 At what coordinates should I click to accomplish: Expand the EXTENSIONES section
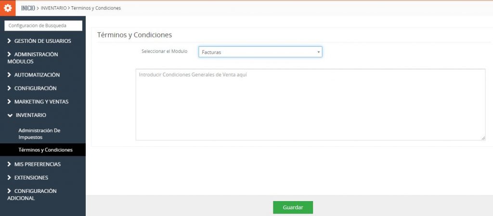click(x=31, y=178)
